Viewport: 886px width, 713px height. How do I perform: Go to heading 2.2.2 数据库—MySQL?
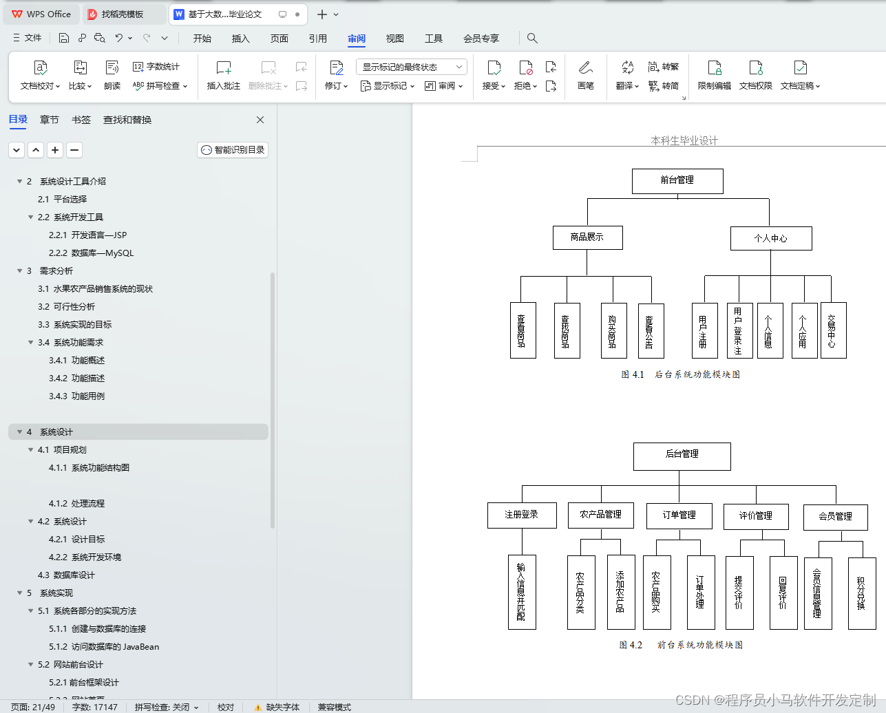pos(91,253)
